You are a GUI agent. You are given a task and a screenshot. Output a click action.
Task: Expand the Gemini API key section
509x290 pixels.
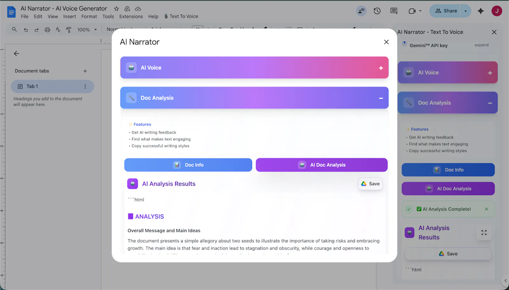point(481,45)
